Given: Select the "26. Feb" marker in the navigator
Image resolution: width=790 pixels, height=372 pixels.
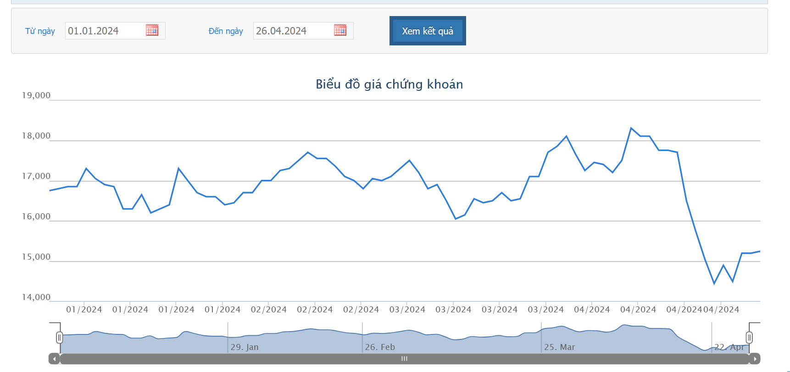Looking at the screenshot, I should [x=380, y=347].
